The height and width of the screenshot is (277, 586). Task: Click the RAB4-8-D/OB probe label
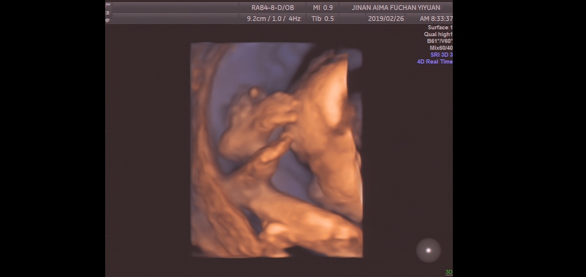pyautogui.click(x=273, y=8)
